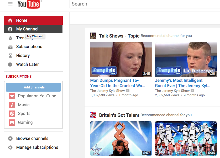The height and width of the screenshot is (158, 220).
Task: Click '1,369,599 views' text
Action: (102, 95)
